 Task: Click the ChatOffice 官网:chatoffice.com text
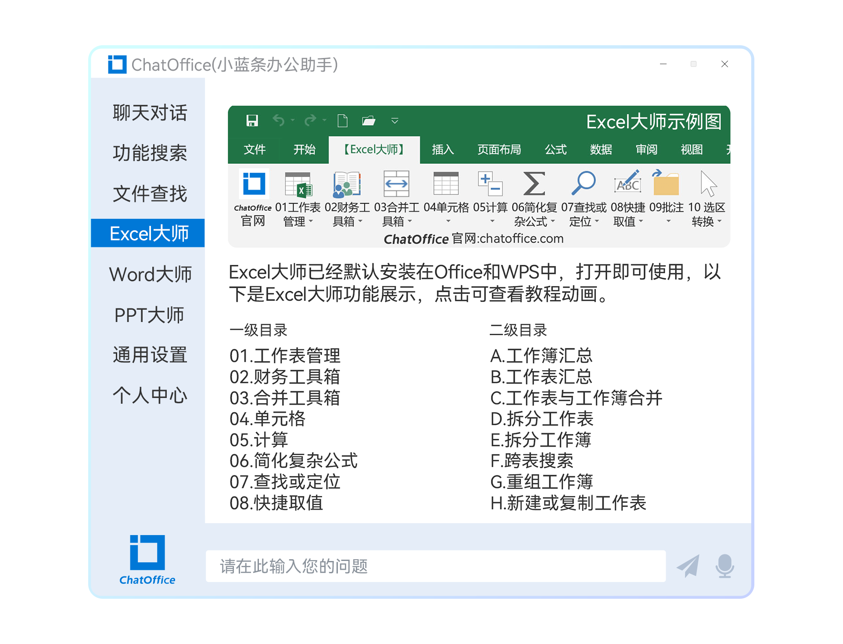474,239
